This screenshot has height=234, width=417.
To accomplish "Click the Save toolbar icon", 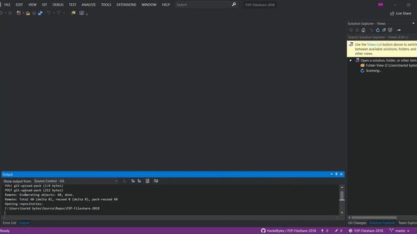I will click(x=34, y=13).
